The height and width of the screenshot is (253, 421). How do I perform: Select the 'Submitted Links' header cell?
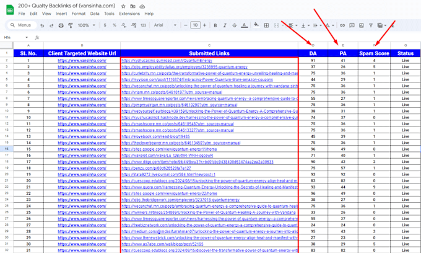(209, 53)
